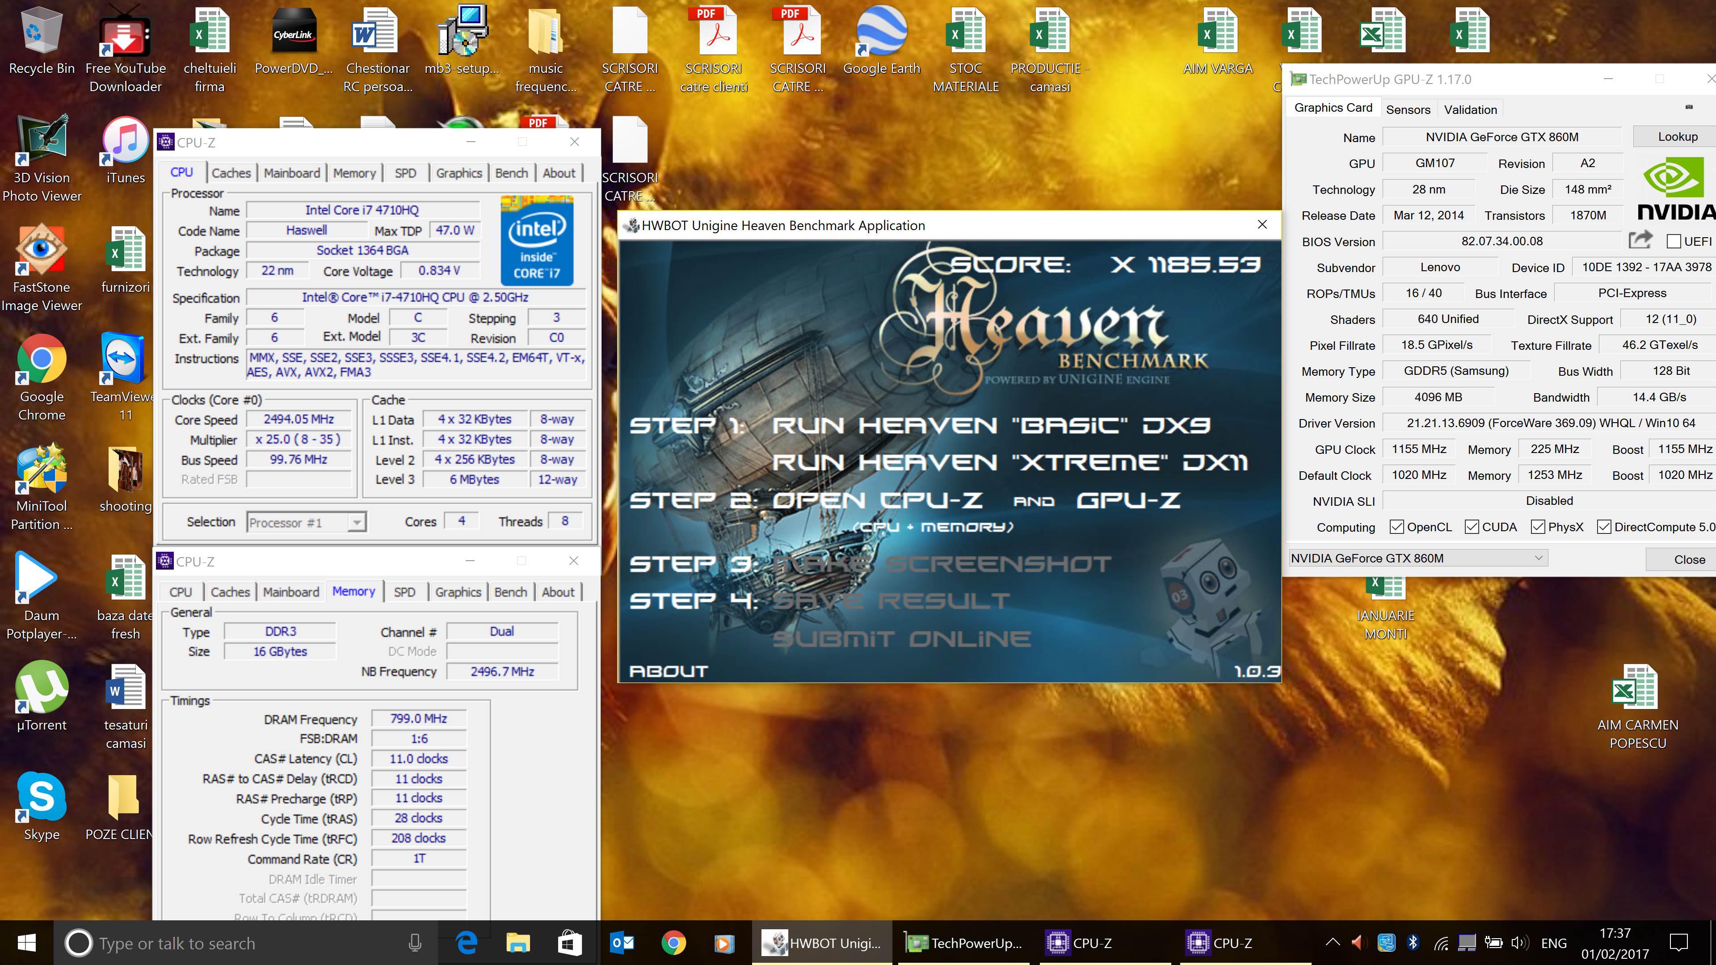Launch Daum Potplayer shortcut
Image resolution: width=1716 pixels, height=965 pixels.
pyautogui.click(x=41, y=596)
